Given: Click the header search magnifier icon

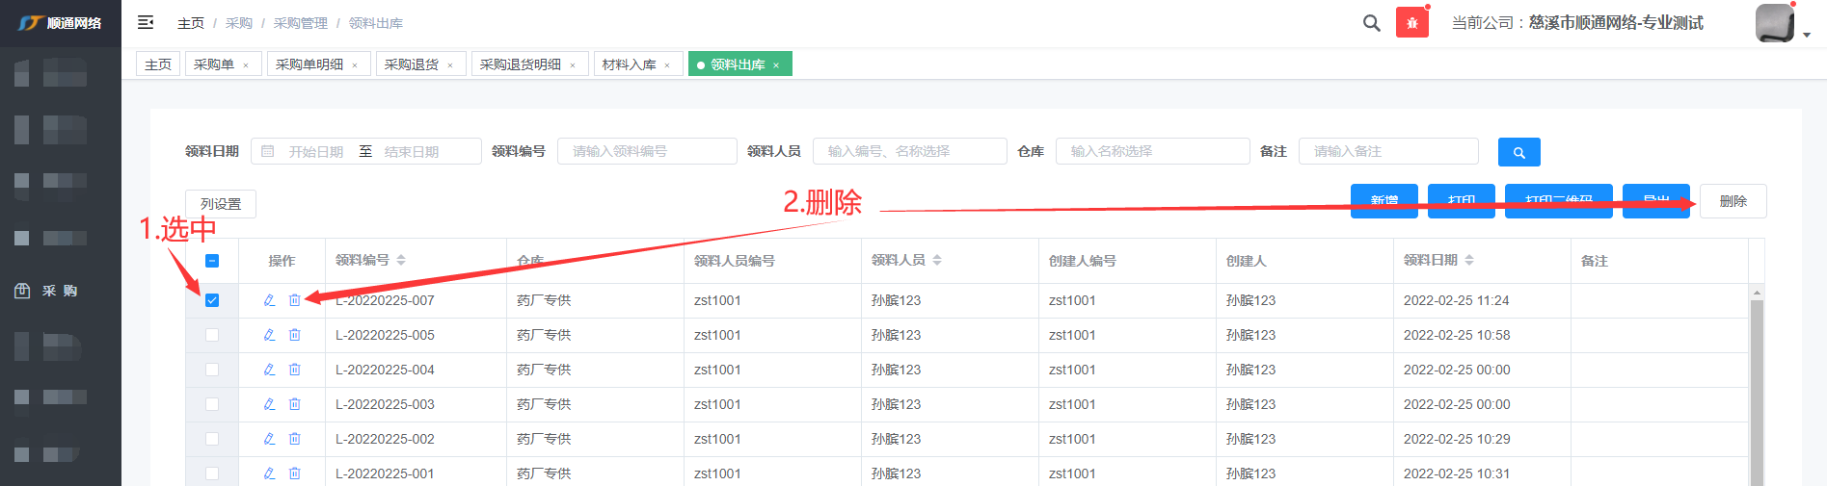Looking at the screenshot, I should point(1371,23).
